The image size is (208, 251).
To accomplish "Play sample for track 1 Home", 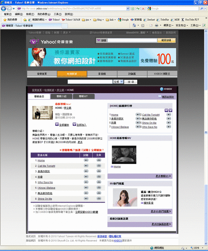I will click(x=86, y=160).
